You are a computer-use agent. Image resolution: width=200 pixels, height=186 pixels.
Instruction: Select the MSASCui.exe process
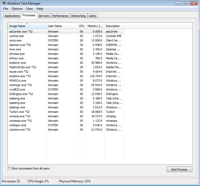66,81
